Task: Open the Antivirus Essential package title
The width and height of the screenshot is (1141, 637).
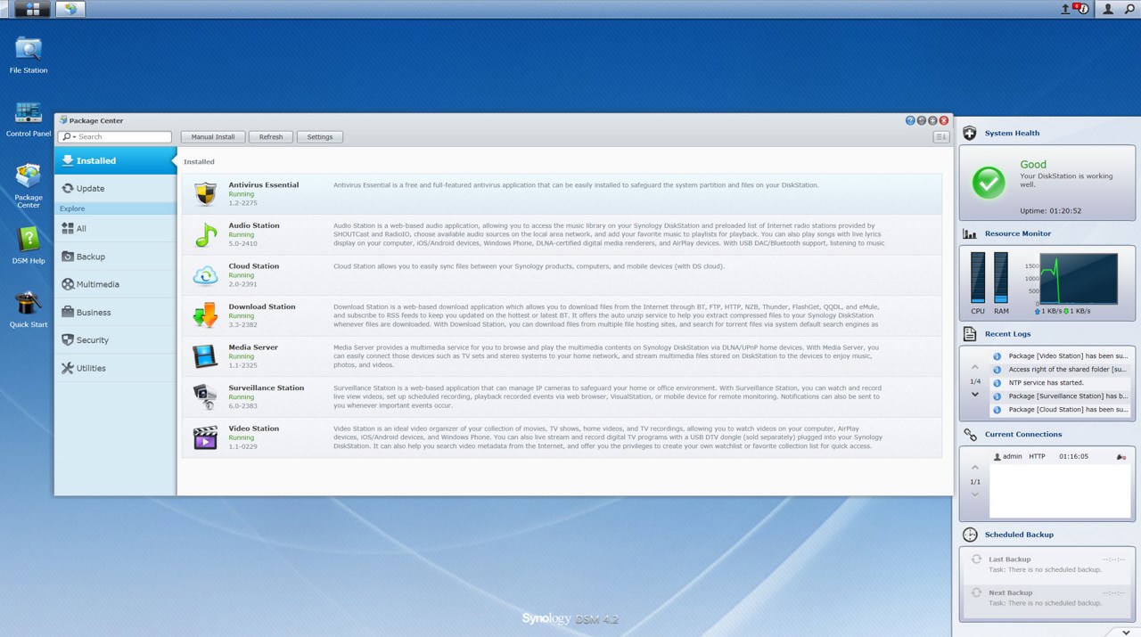Action: tap(264, 185)
